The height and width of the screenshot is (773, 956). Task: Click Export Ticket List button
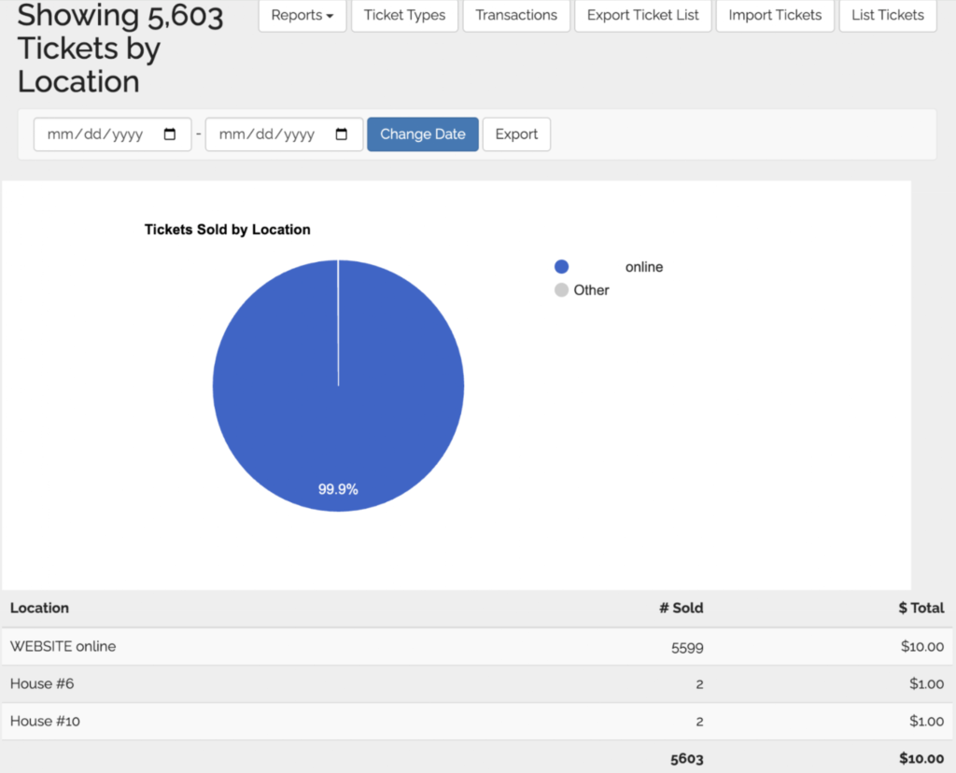(x=642, y=15)
